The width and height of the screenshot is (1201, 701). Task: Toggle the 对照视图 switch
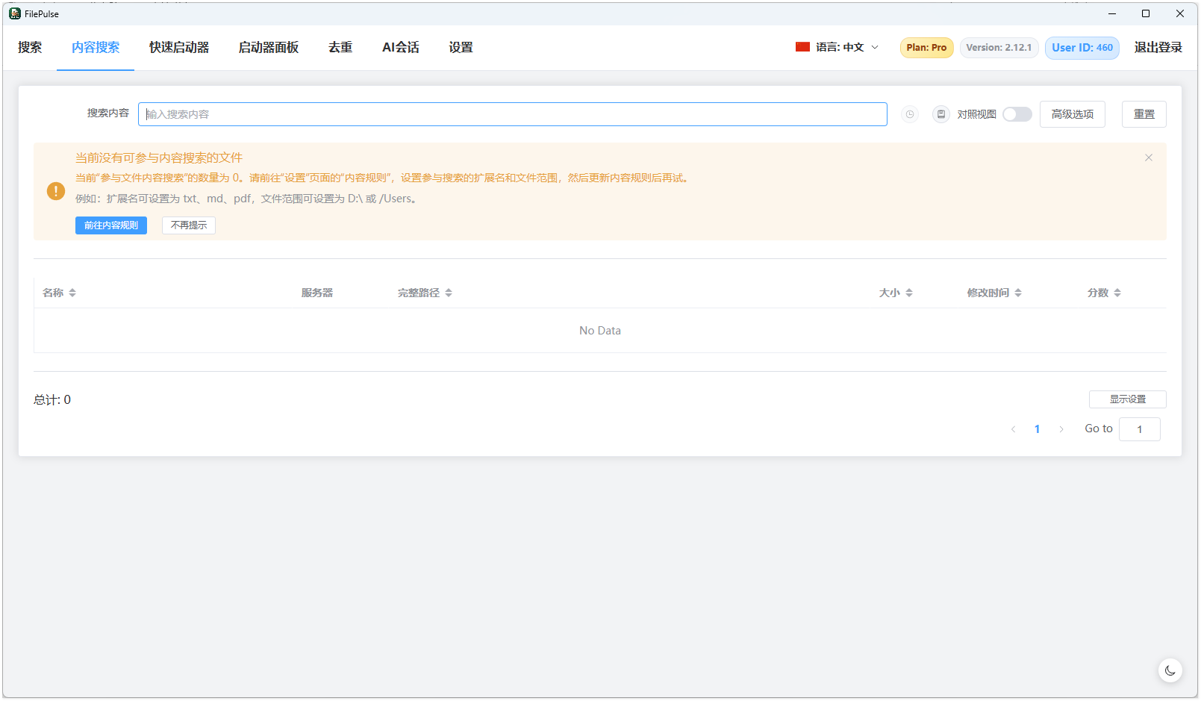(1017, 114)
